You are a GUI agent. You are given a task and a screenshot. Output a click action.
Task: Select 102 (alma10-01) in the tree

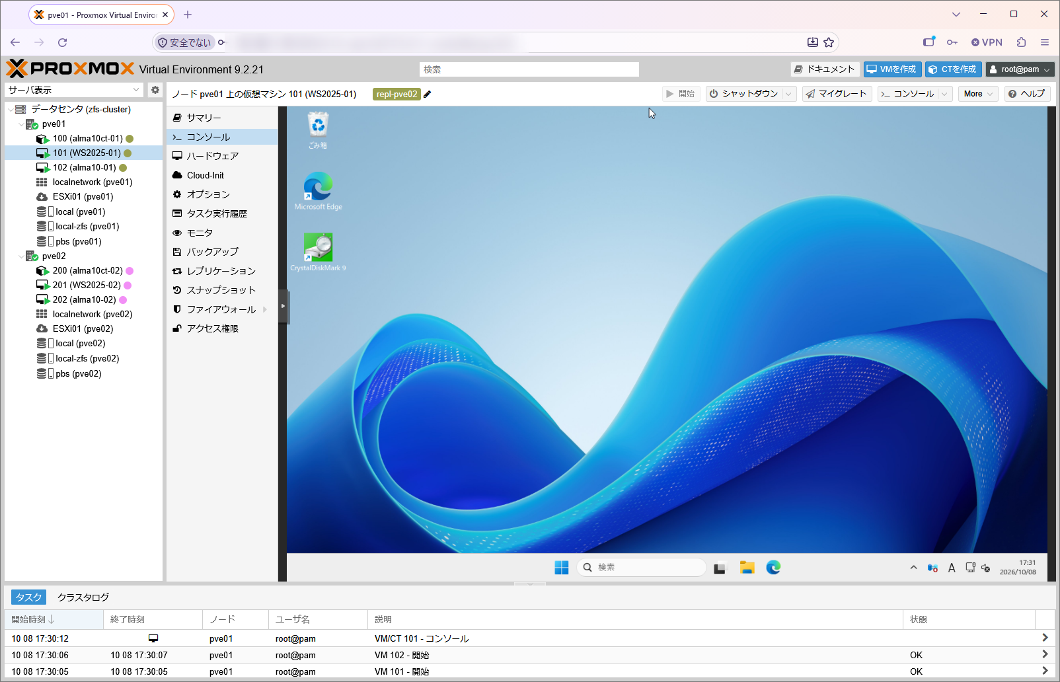click(84, 168)
